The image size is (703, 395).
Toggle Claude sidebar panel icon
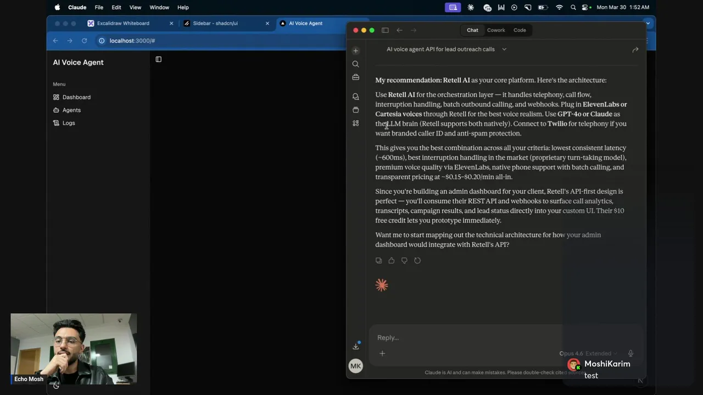(x=385, y=30)
